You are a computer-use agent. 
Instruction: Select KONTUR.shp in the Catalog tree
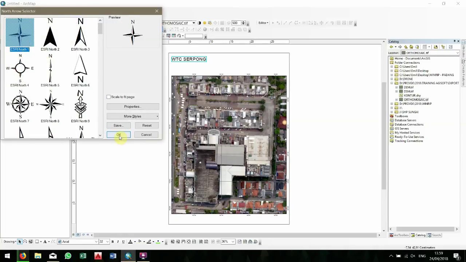412,95
